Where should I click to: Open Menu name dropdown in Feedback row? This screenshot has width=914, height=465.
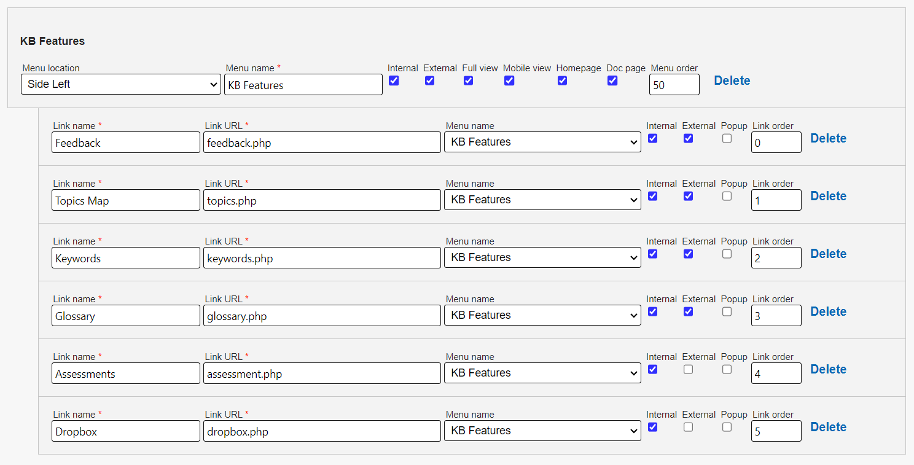542,142
